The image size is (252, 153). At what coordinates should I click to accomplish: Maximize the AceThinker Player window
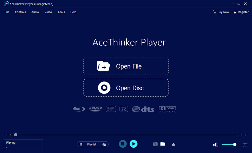(x=239, y=4)
